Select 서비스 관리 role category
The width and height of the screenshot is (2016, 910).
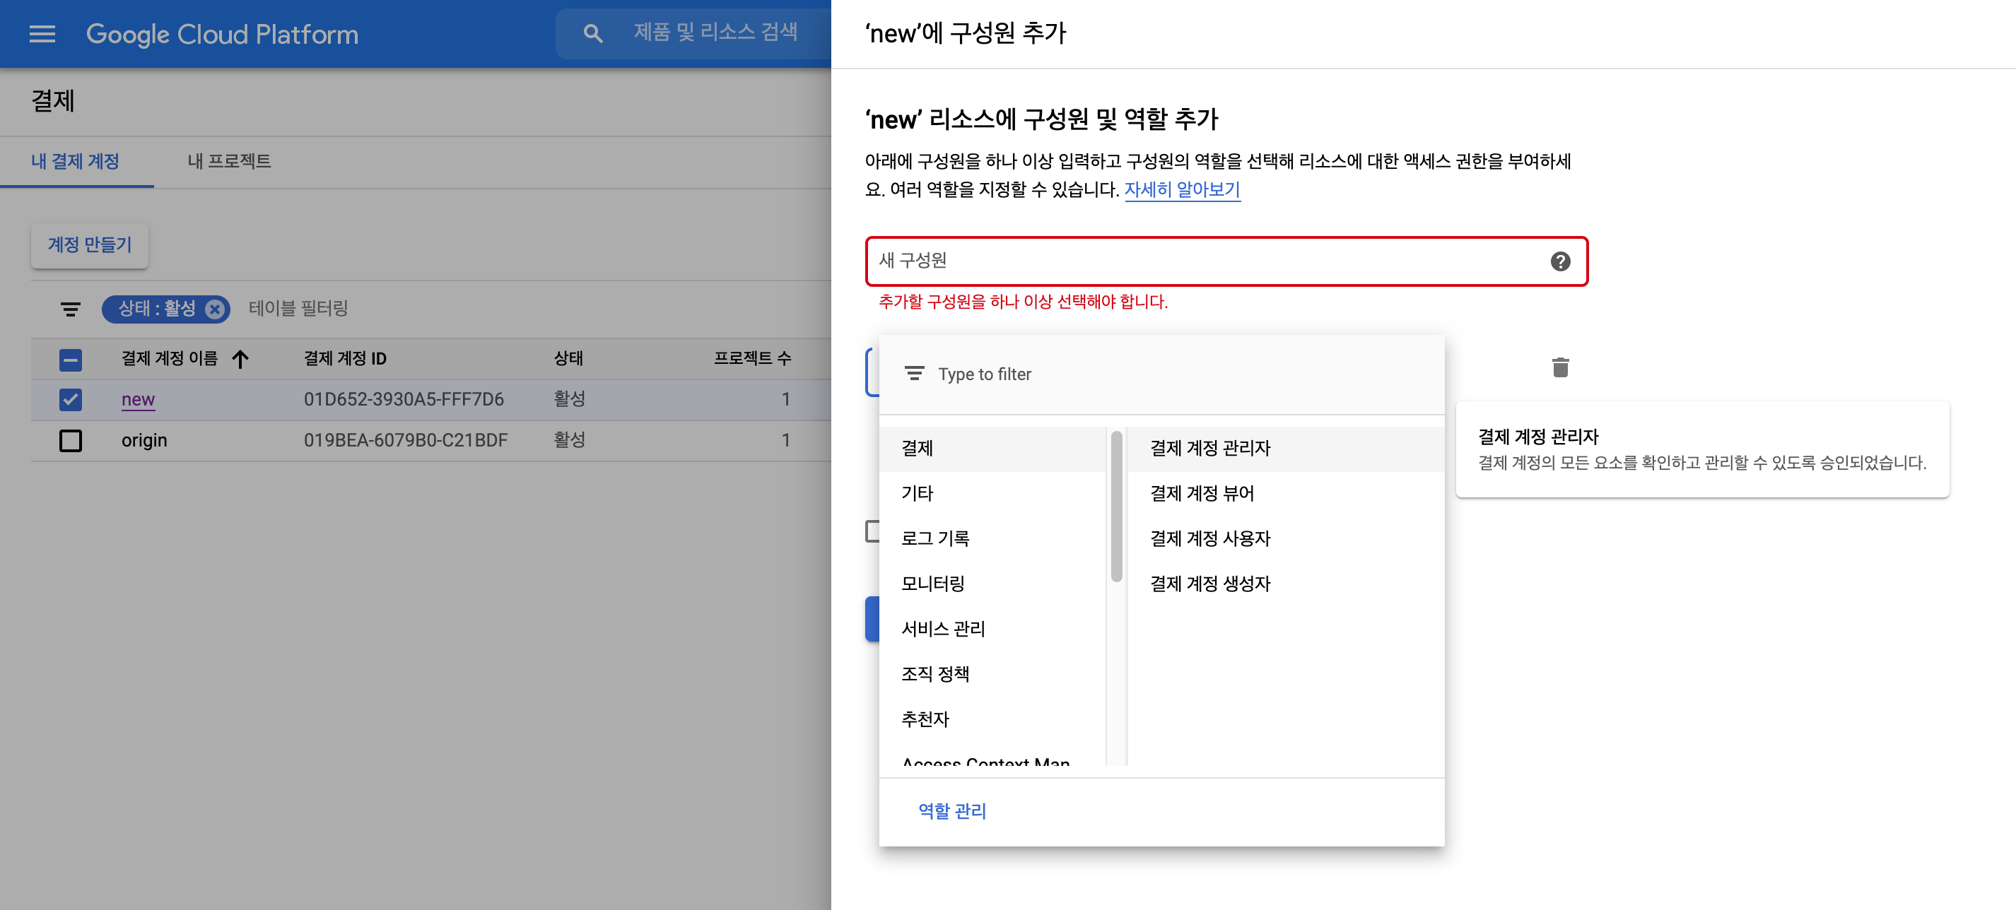pos(992,629)
